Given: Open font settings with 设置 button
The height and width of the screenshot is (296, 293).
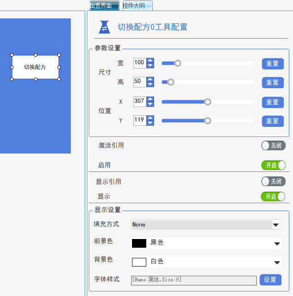Looking at the screenshot, I should point(270,280).
